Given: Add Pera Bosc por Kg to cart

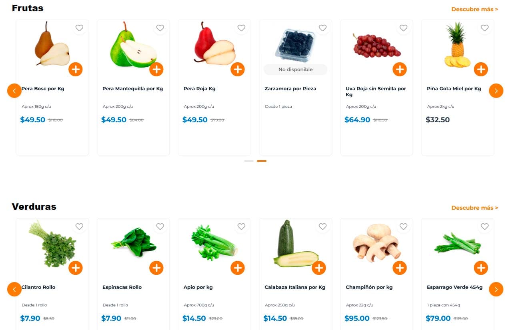Looking at the screenshot, I should click(75, 69).
